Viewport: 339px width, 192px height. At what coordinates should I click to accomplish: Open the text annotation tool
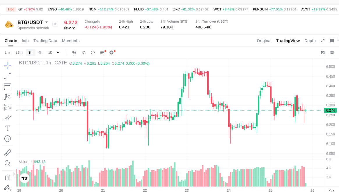point(8,128)
